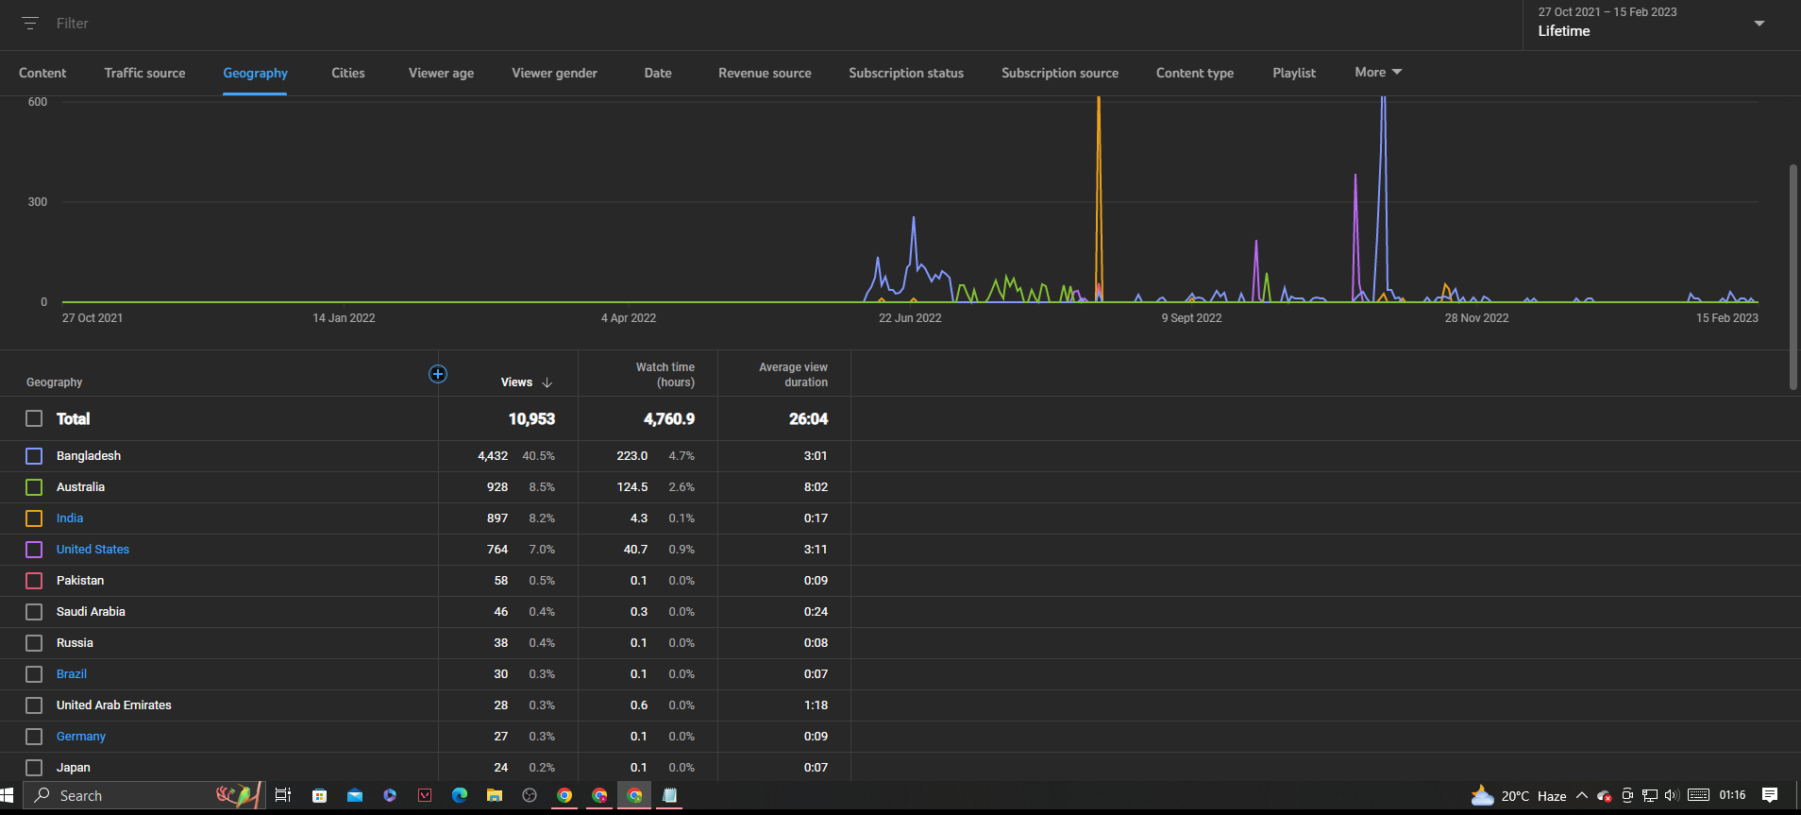Open the touch keyboard tray icon
1801x815 pixels.
click(1698, 795)
